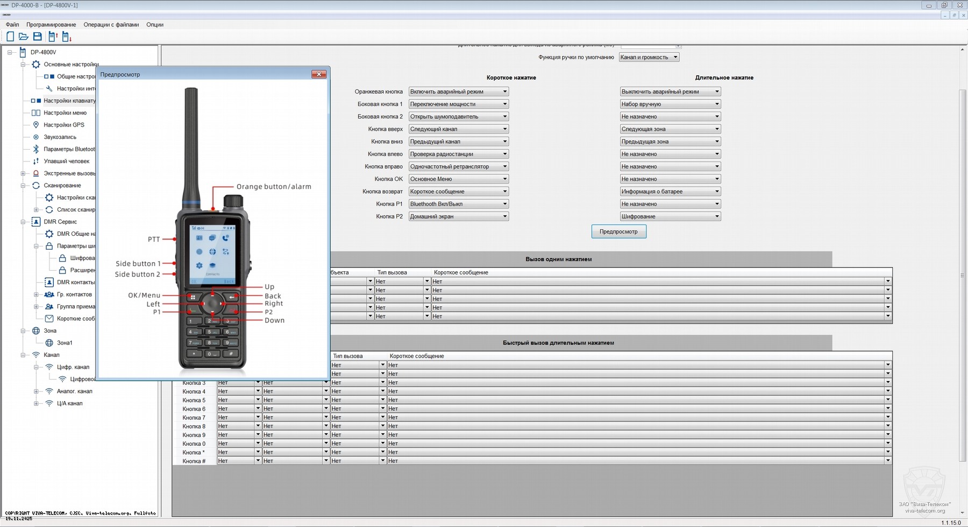Screen dimensions: 968x527
Task: Open Параметры Bluetooth in the tree
Action: tap(68, 149)
